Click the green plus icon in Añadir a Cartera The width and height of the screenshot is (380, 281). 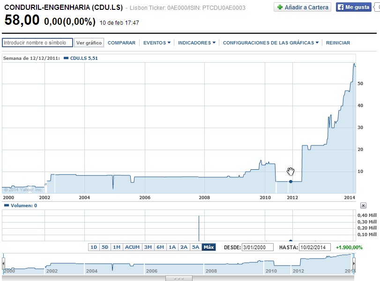click(280, 7)
